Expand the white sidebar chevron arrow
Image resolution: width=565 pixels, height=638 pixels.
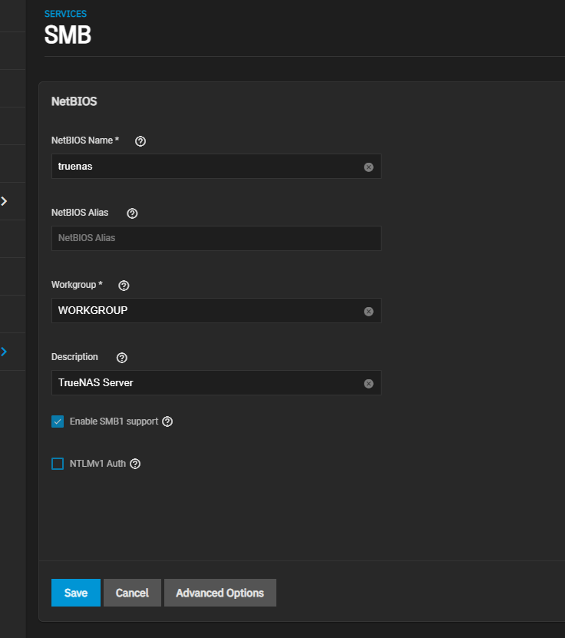pos(5,201)
